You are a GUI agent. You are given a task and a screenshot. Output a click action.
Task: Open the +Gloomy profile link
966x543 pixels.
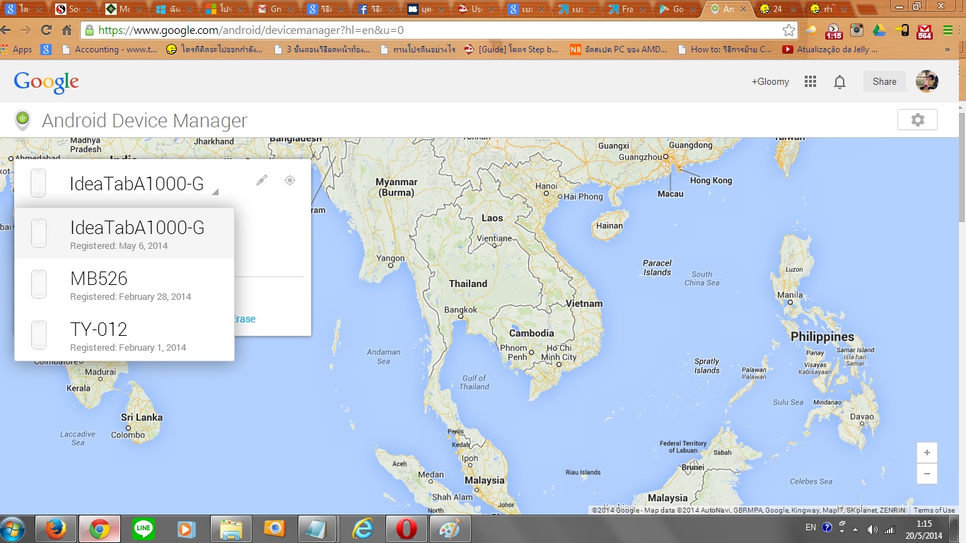pyautogui.click(x=770, y=82)
